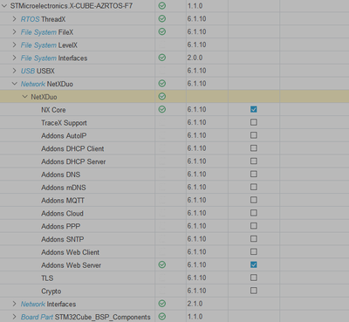Check the Addons DNS checkbox
The width and height of the screenshot is (349, 322).
[x=254, y=174]
